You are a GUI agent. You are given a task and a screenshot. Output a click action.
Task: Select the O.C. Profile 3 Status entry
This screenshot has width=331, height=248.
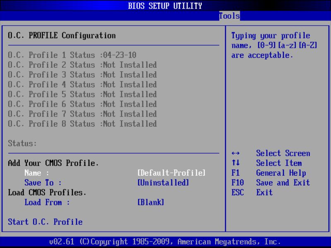point(82,74)
